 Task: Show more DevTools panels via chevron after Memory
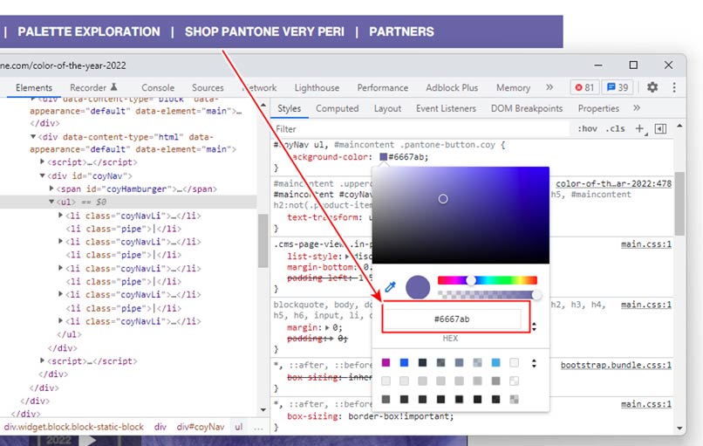coord(549,87)
